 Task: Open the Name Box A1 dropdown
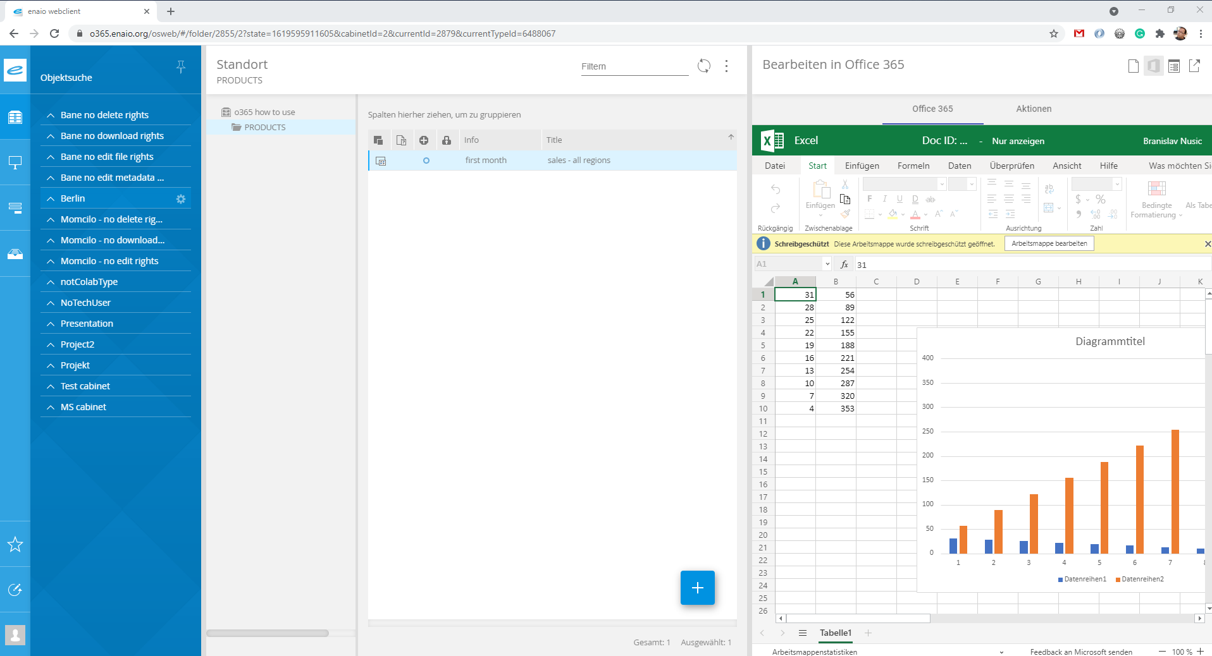coord(827,264)
